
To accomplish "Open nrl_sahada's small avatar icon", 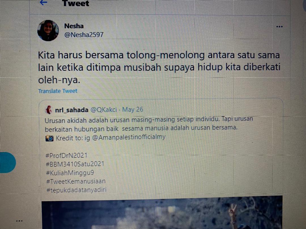I will [49, 110].
